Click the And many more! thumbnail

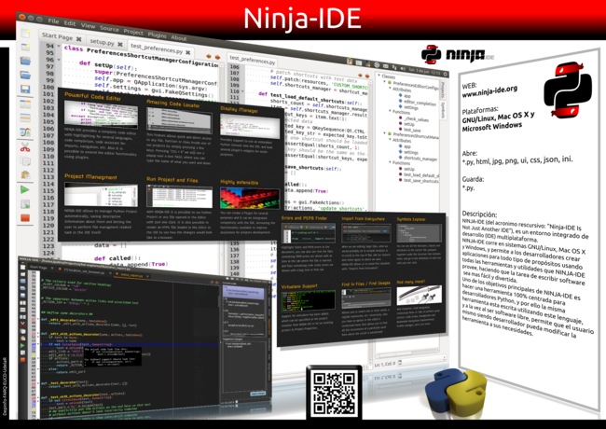[419, 296]
